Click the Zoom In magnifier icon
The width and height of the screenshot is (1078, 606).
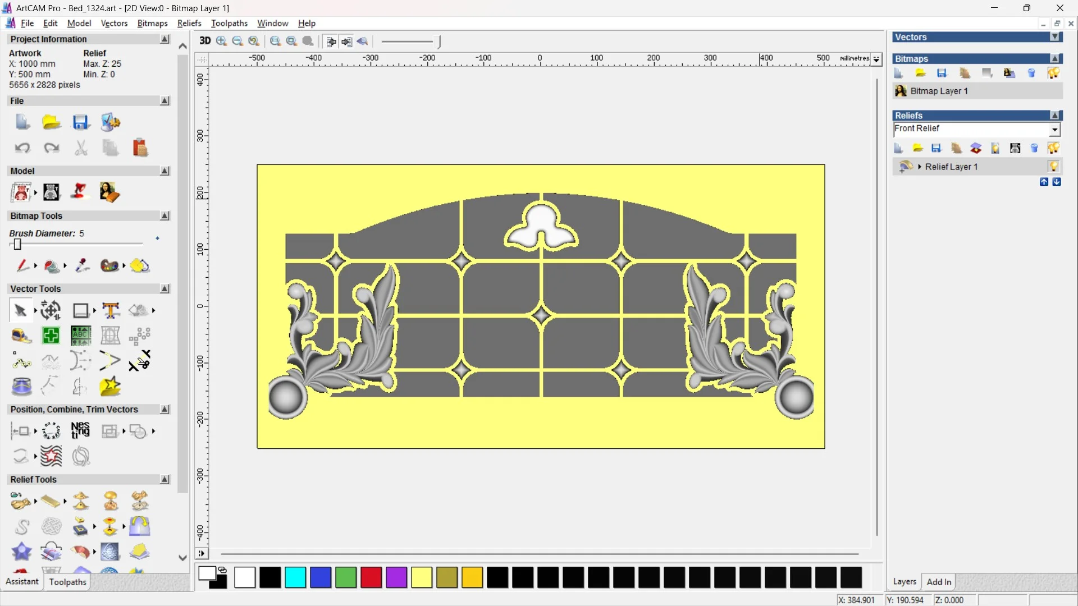tap(221, 41)
